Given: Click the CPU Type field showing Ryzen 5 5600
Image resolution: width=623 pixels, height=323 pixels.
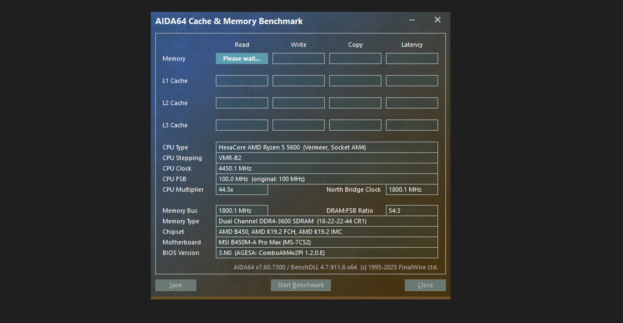Looking at the screenshot, I should pyautogui.click(x=326, y=147).
